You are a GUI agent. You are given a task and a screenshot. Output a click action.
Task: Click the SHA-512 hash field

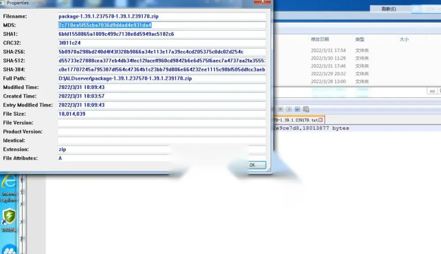coord(162,61)
